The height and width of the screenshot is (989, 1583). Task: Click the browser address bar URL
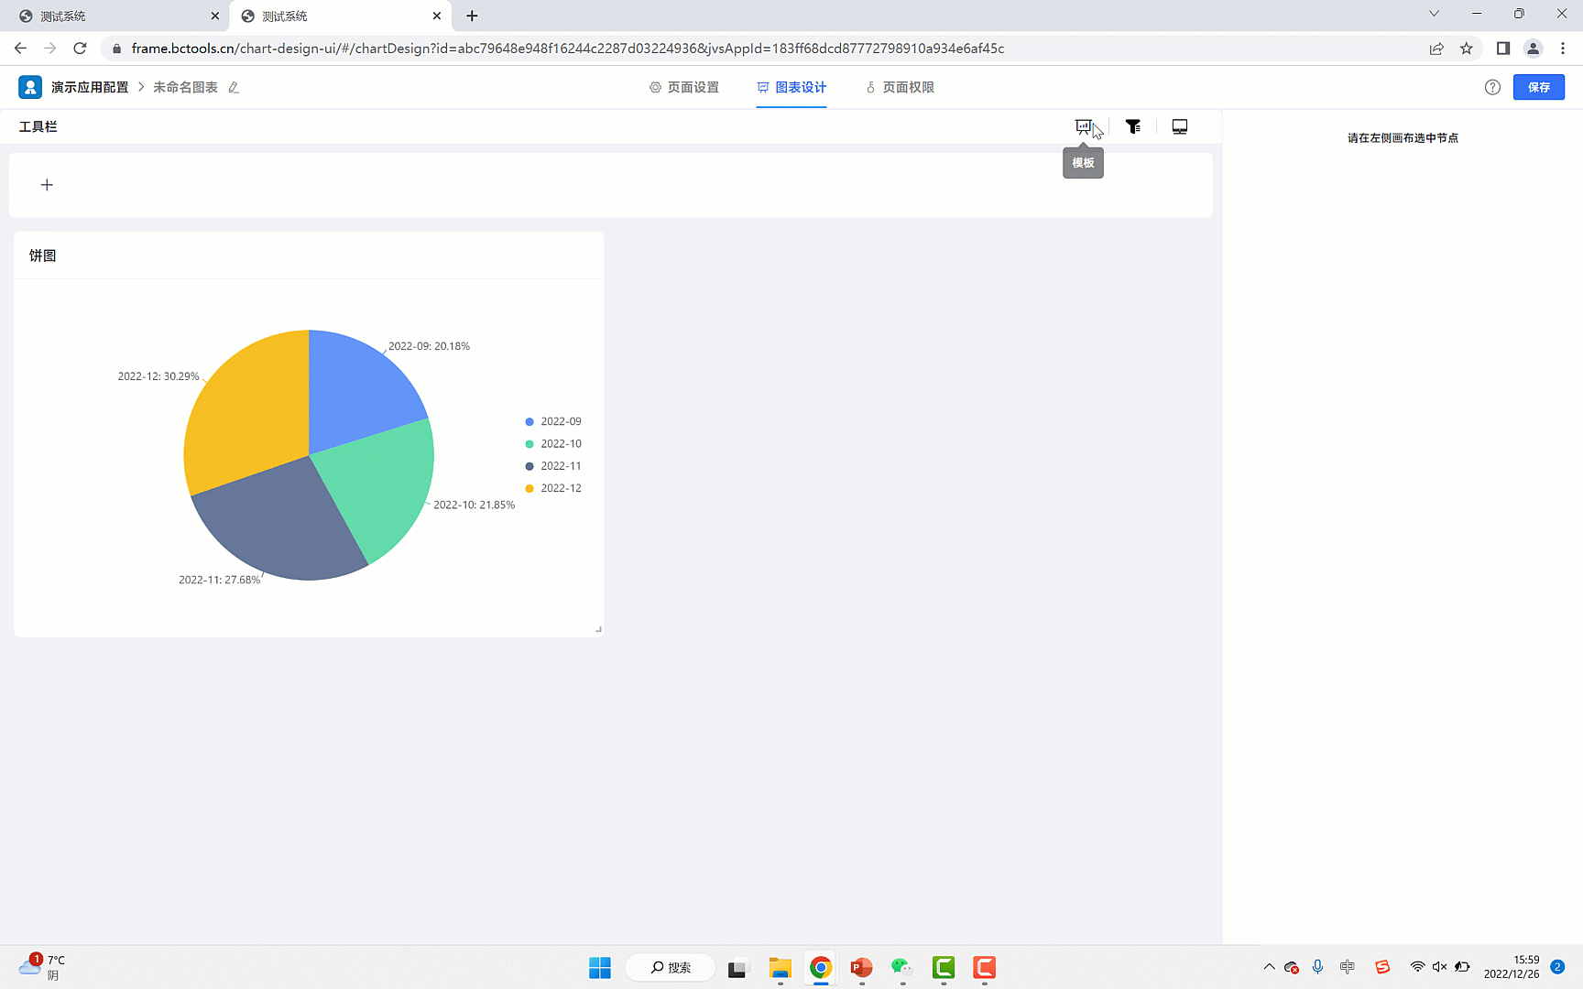click(568, 49)
